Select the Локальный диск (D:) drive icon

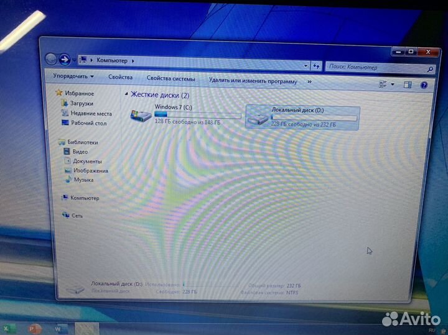[x=258, y=119]
